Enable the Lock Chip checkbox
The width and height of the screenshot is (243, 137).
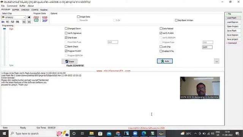click(161, 46)
